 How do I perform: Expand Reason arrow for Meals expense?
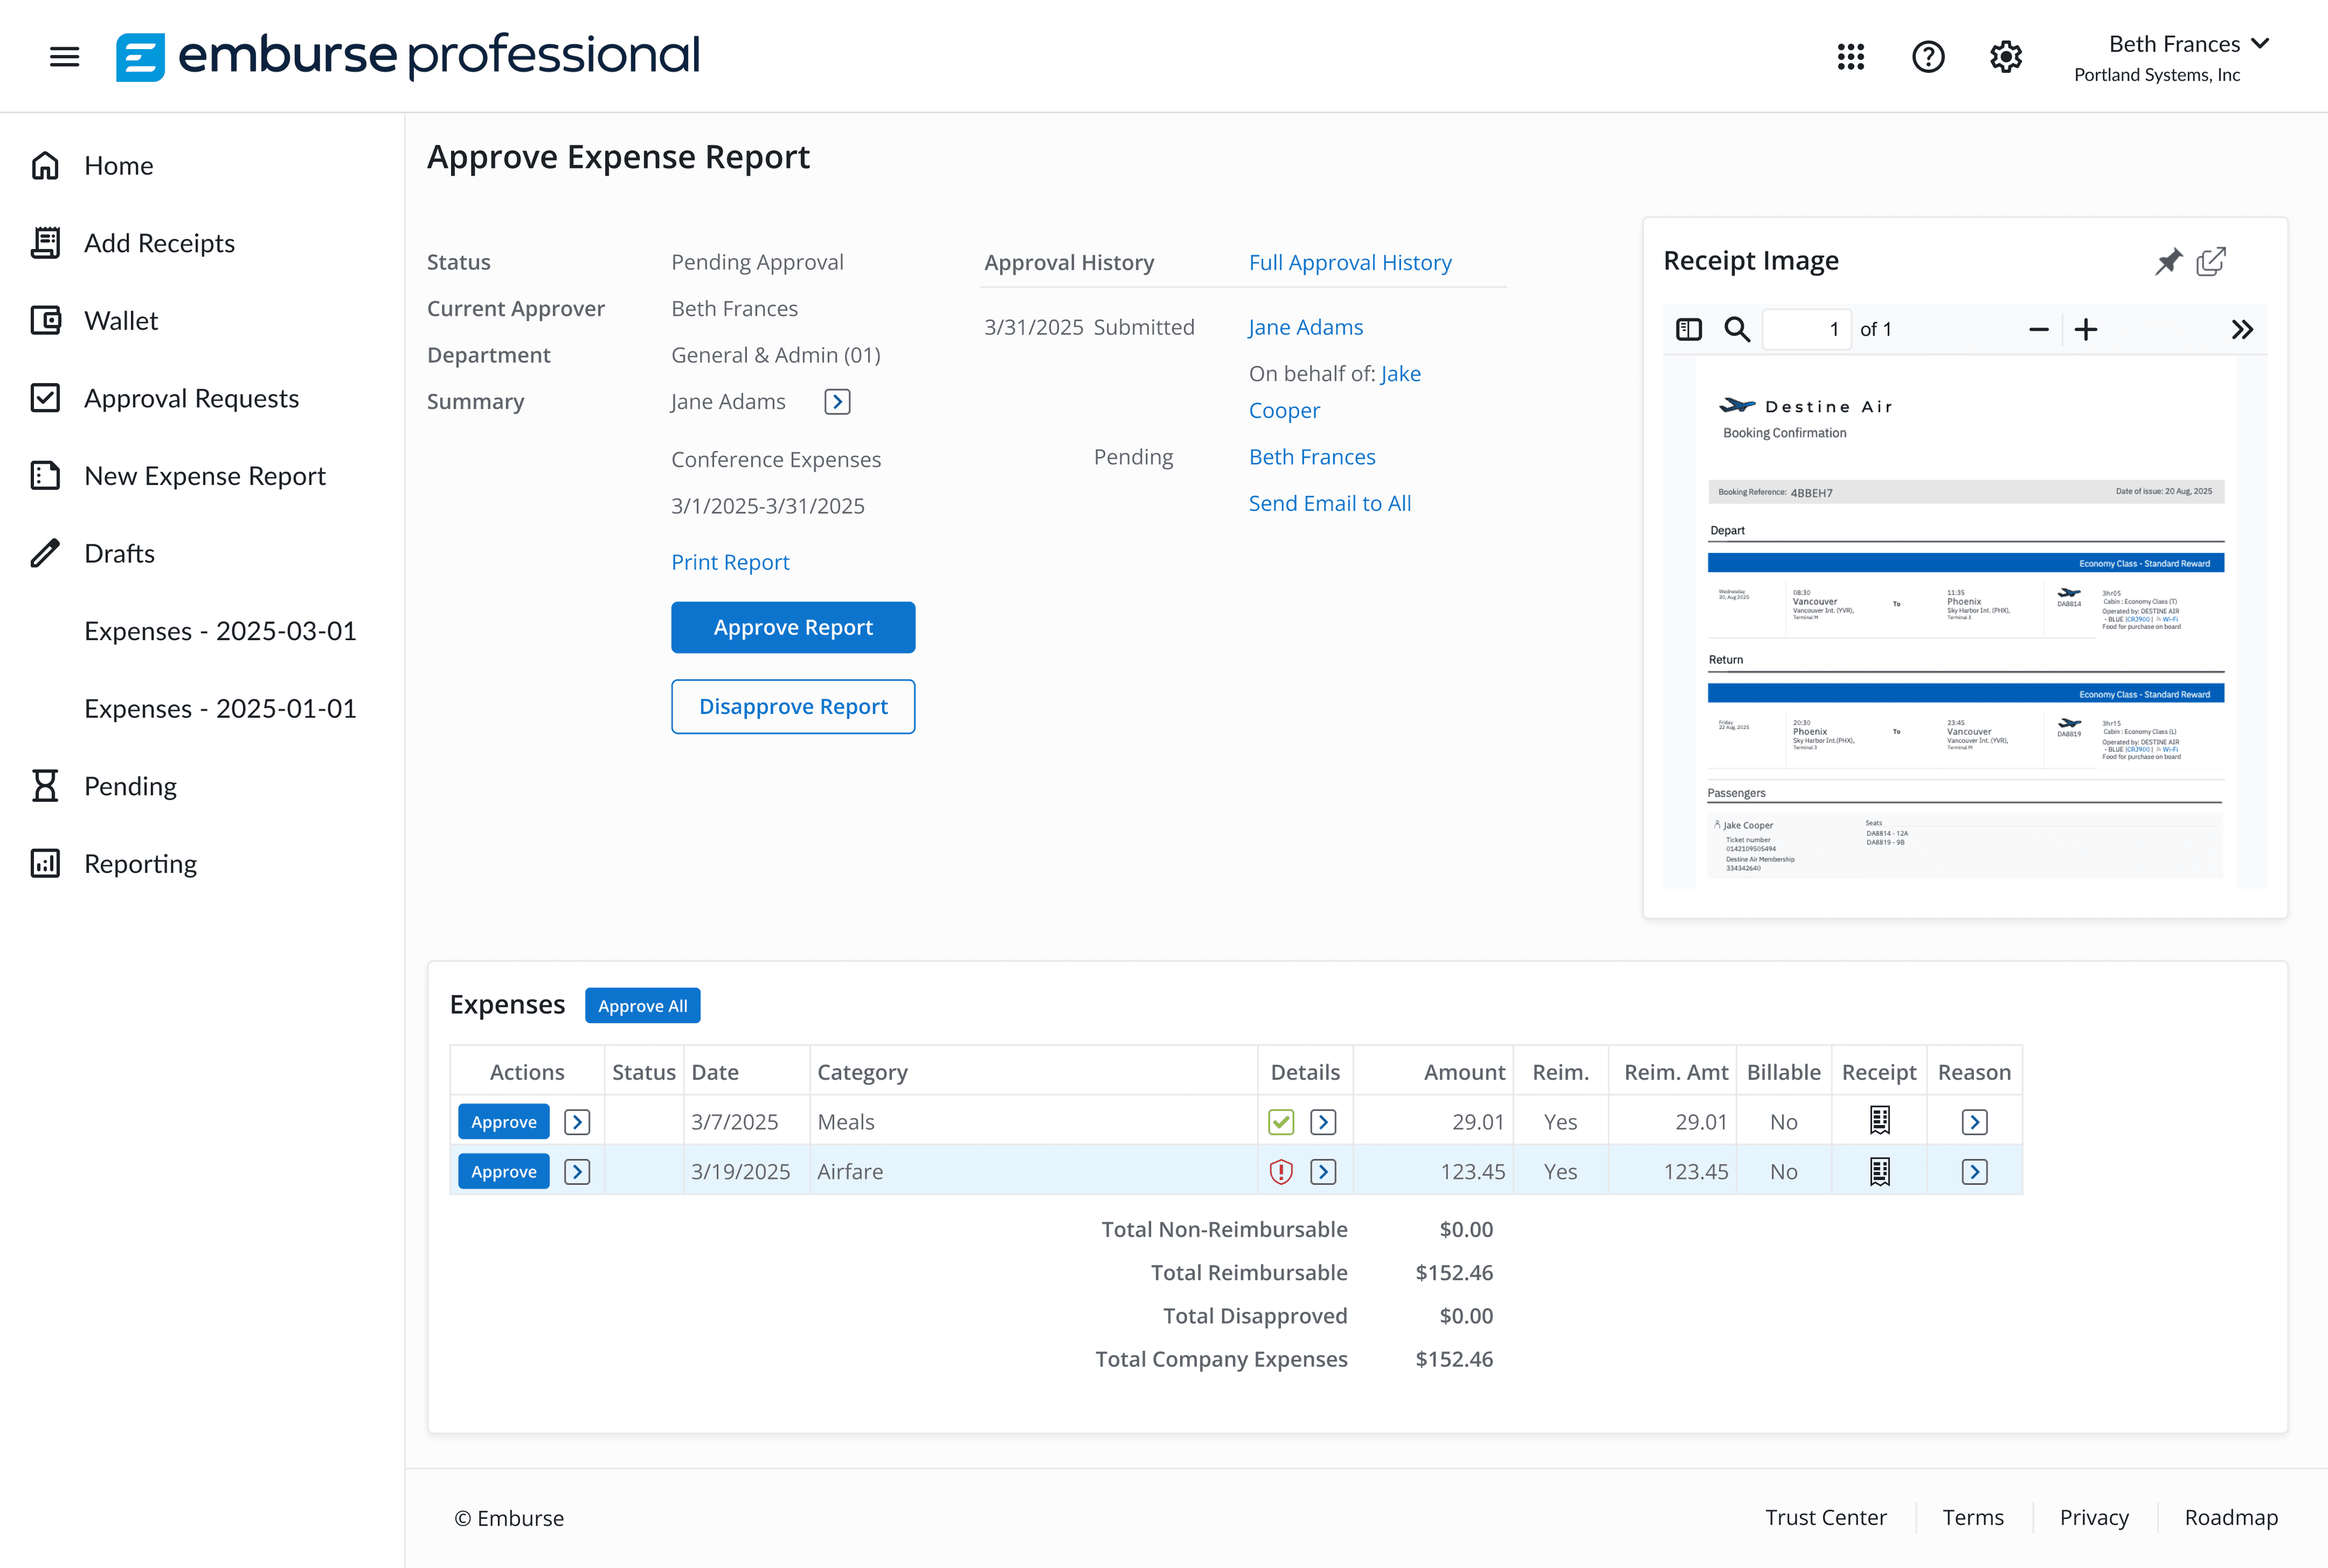coord(1974,1122)
